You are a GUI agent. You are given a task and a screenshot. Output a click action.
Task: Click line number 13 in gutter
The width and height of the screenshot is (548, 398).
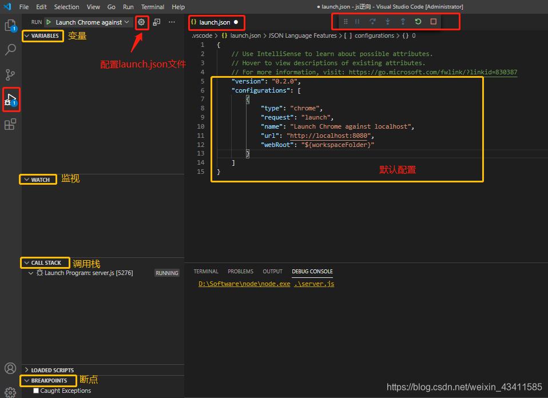coord(201,153)
